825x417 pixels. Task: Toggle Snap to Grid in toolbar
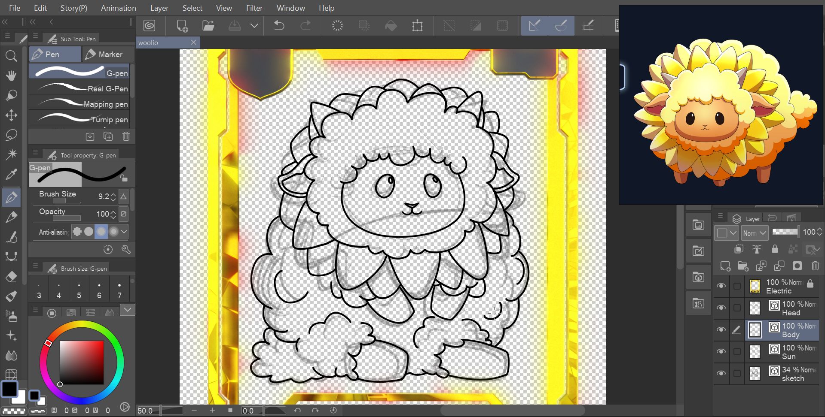[588, 26]
